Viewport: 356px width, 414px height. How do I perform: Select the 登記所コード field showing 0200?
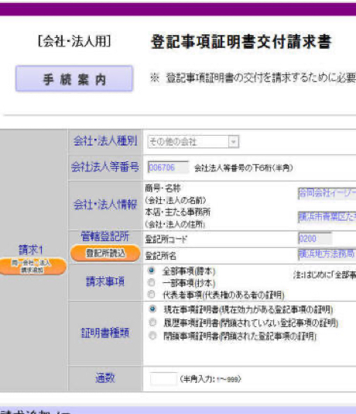315,239
